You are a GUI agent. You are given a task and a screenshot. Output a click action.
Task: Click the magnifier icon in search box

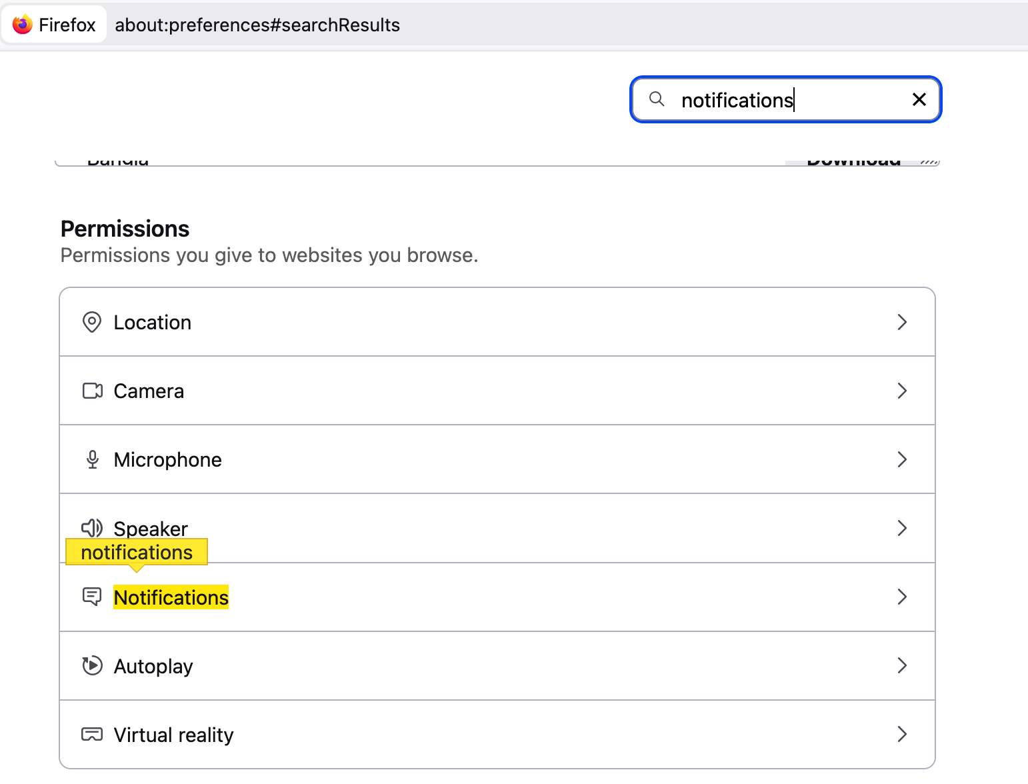(x=657, y=99)
